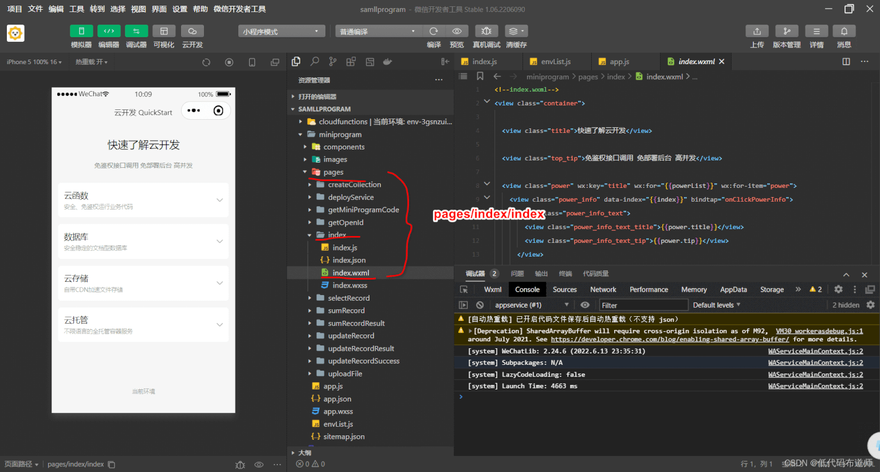Clear the console
This screenshot has height=472, width=880.
pos(480,305)
